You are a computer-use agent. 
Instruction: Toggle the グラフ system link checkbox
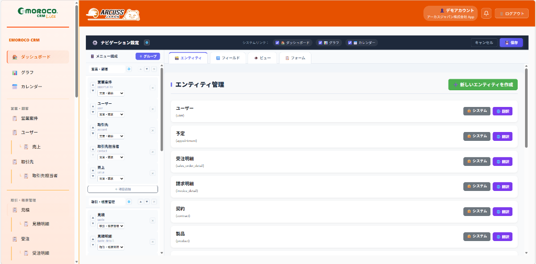tap(320, 43)
